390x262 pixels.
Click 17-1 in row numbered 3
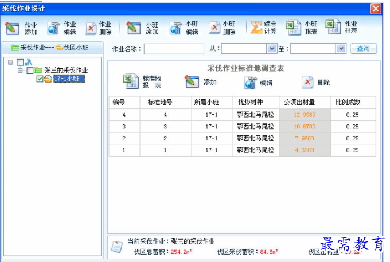click(212, 127)
